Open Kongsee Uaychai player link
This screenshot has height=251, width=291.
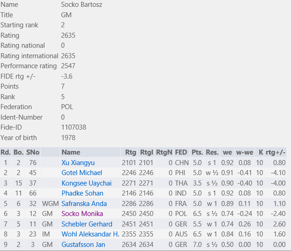[x=87, y=183]
